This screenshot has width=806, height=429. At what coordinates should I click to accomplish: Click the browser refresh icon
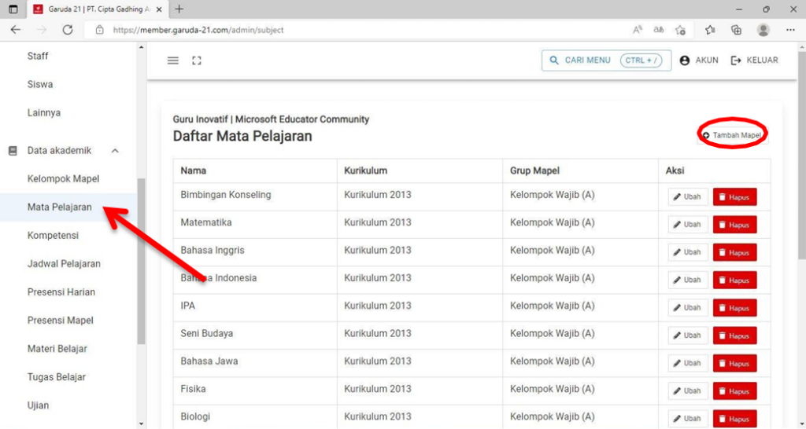[x=68, y=30]
